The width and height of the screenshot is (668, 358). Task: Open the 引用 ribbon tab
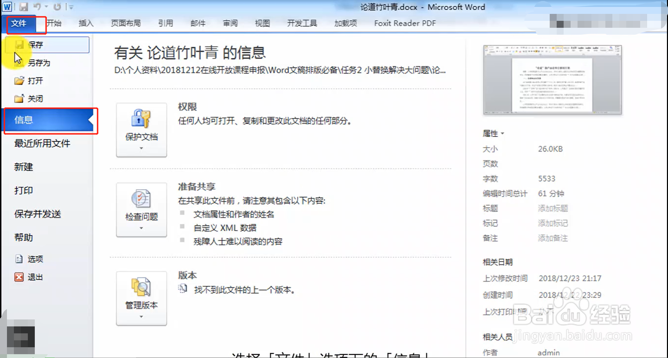(x=166, y=23)
